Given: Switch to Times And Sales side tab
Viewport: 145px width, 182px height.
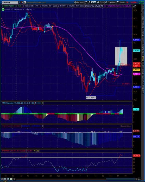Looking at the screenshot, I should (x=143, y=22).
